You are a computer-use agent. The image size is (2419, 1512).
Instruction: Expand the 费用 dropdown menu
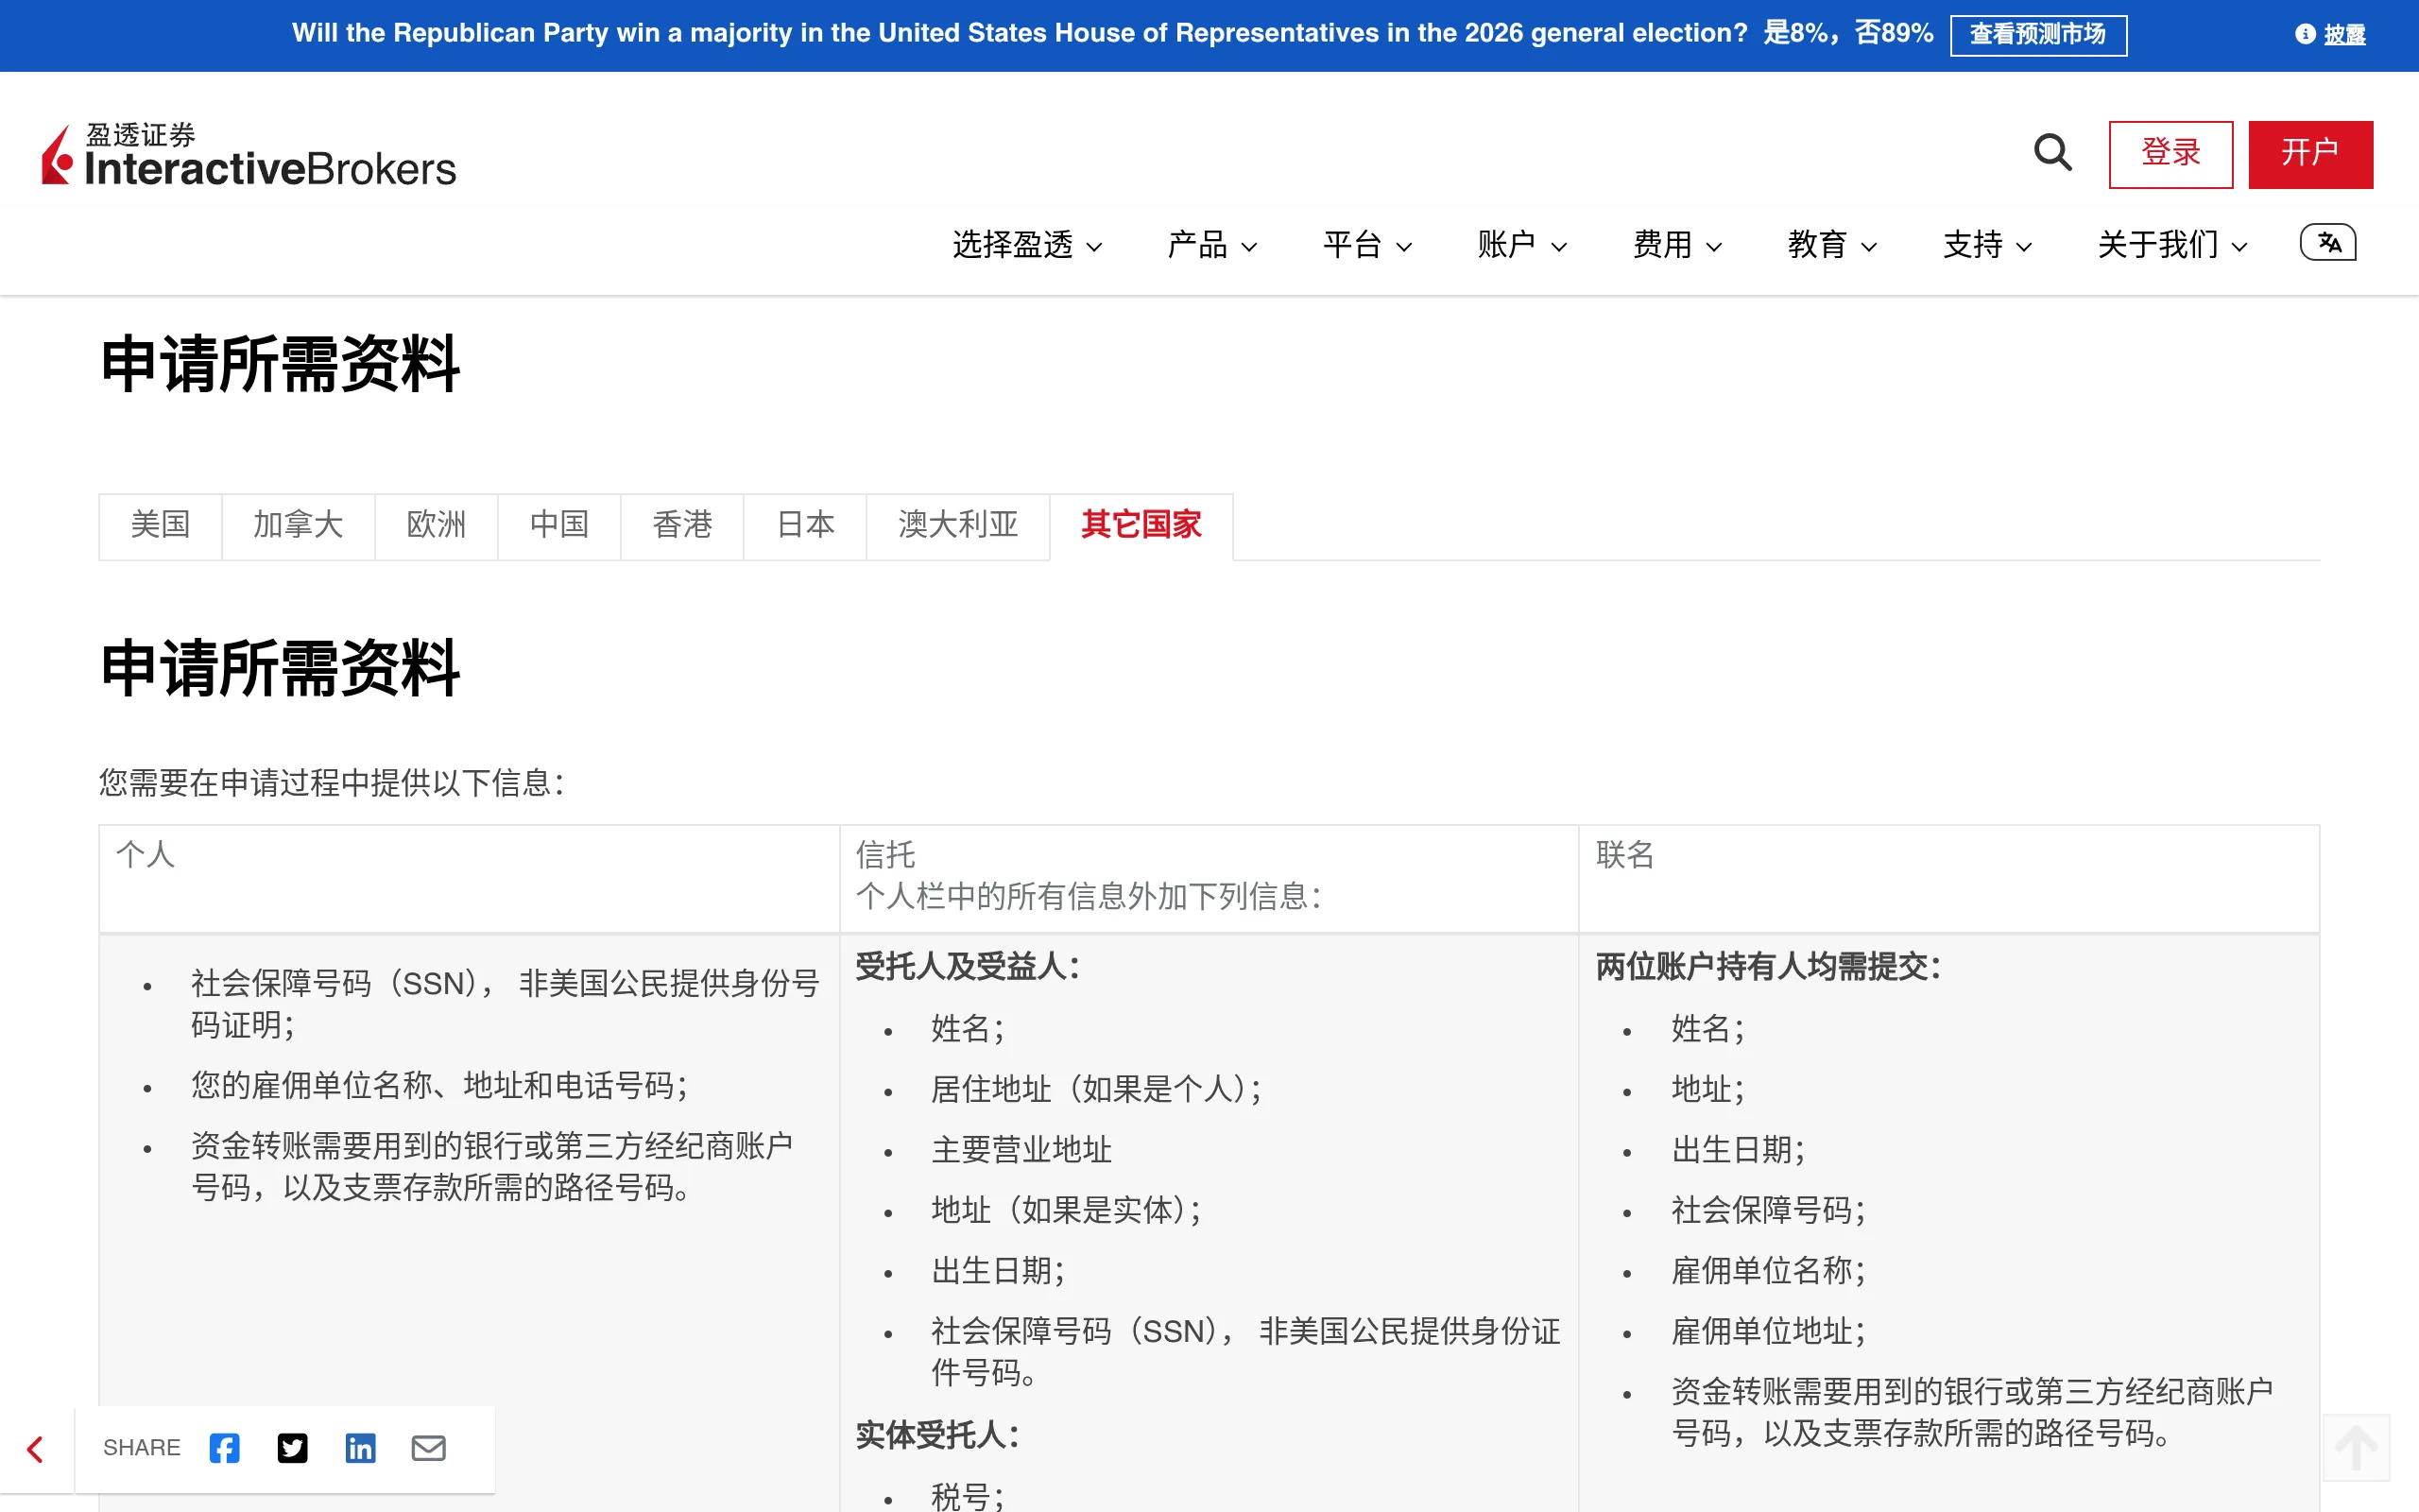coord(1676,245)
